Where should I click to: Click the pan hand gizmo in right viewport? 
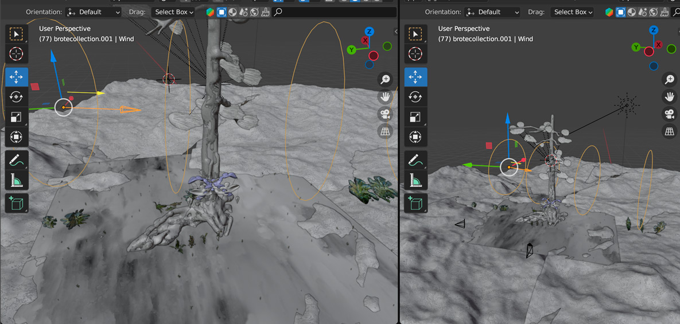(x=669, y=97)
